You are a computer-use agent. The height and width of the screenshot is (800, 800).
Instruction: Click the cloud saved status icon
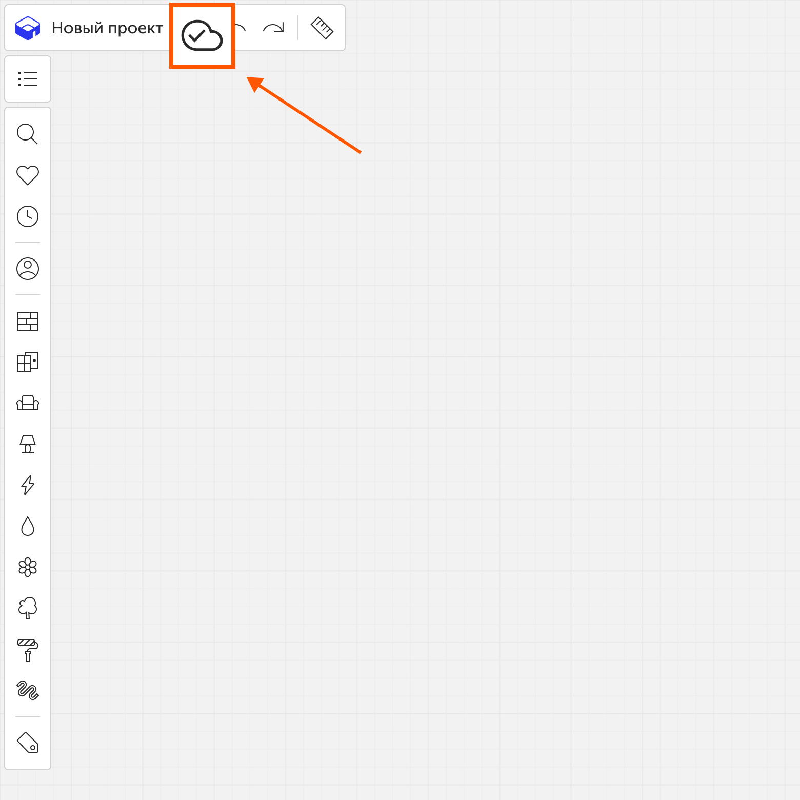(x=202, y=35)
